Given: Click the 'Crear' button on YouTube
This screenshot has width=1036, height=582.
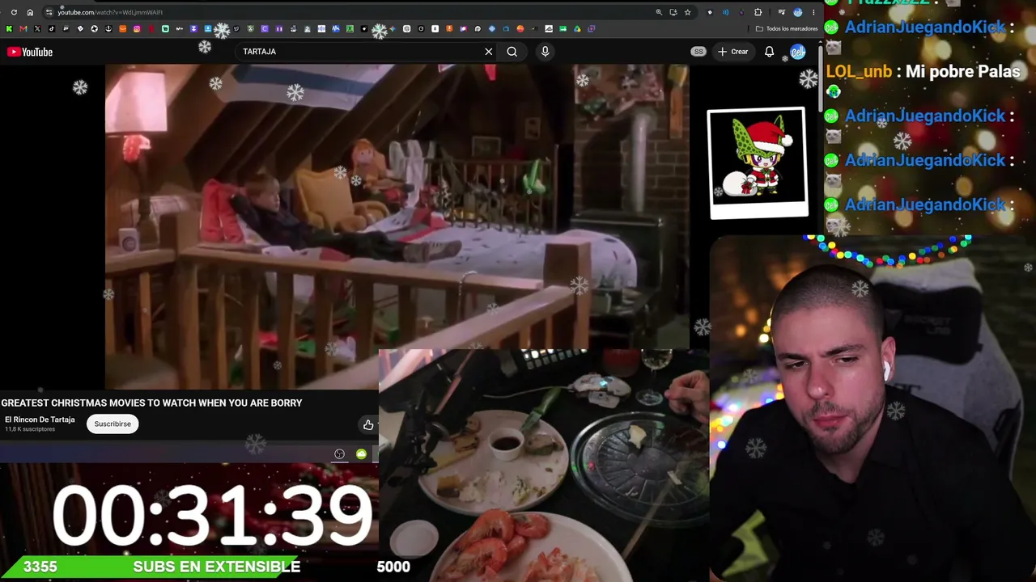Looking at the screenshot, I should [x=733, y=52].
